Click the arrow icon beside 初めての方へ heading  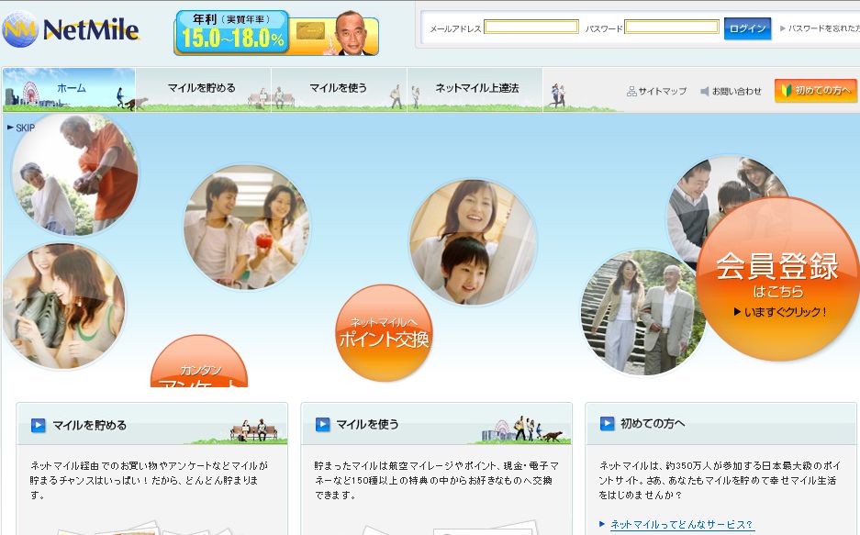607,424
